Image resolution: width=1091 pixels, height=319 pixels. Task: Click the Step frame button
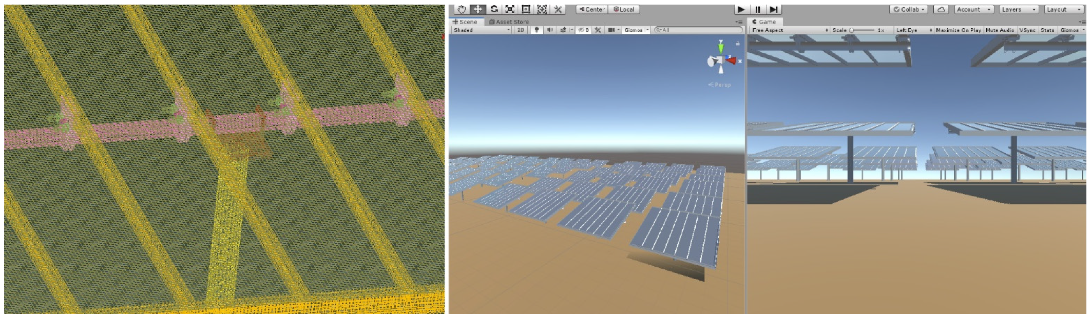pyautogui.click(x=774, y=9)
